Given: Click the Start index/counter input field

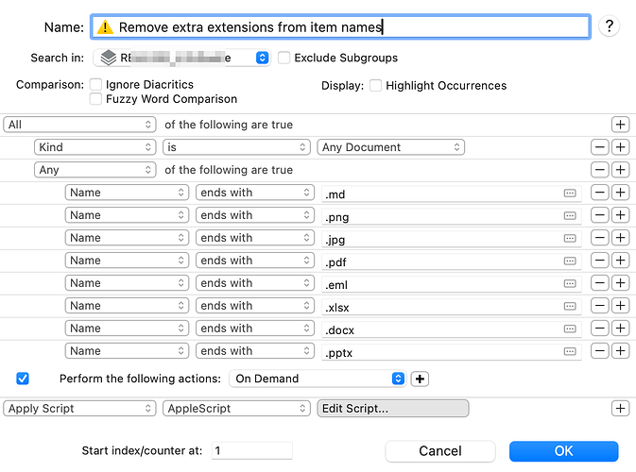Looking at the screenshot, I should (251, 451).
